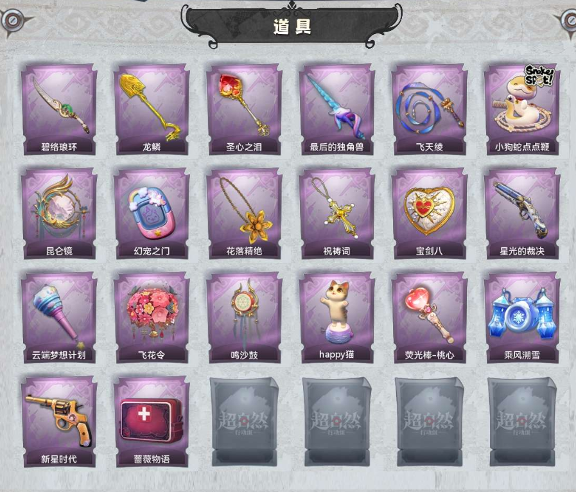Select the 蔷薇物语 medical bag card
Viewport: 576px width, 492px height.
[x=152, y=421]
